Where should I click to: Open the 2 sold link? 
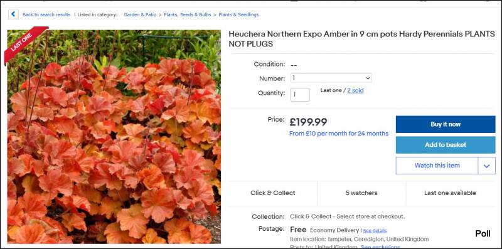355,90
